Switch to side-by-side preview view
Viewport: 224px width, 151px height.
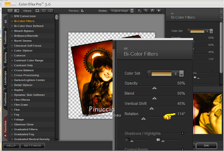50,11
